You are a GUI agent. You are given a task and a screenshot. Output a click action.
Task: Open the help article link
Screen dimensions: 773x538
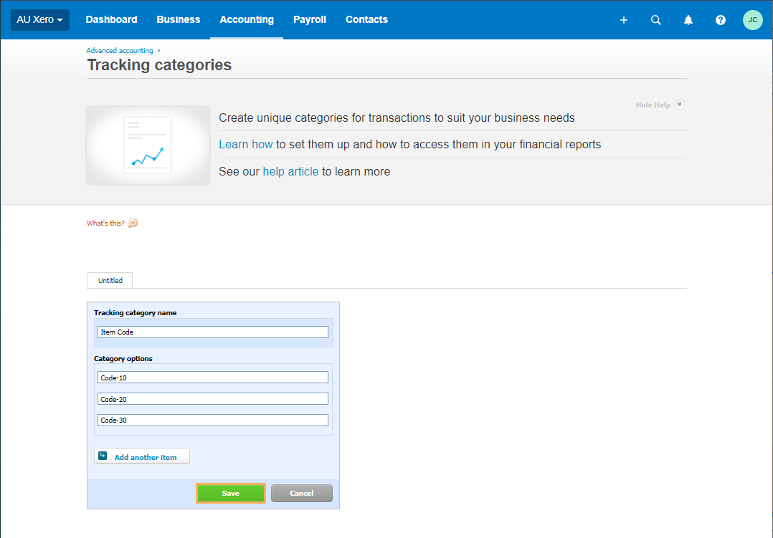point(290,172)
